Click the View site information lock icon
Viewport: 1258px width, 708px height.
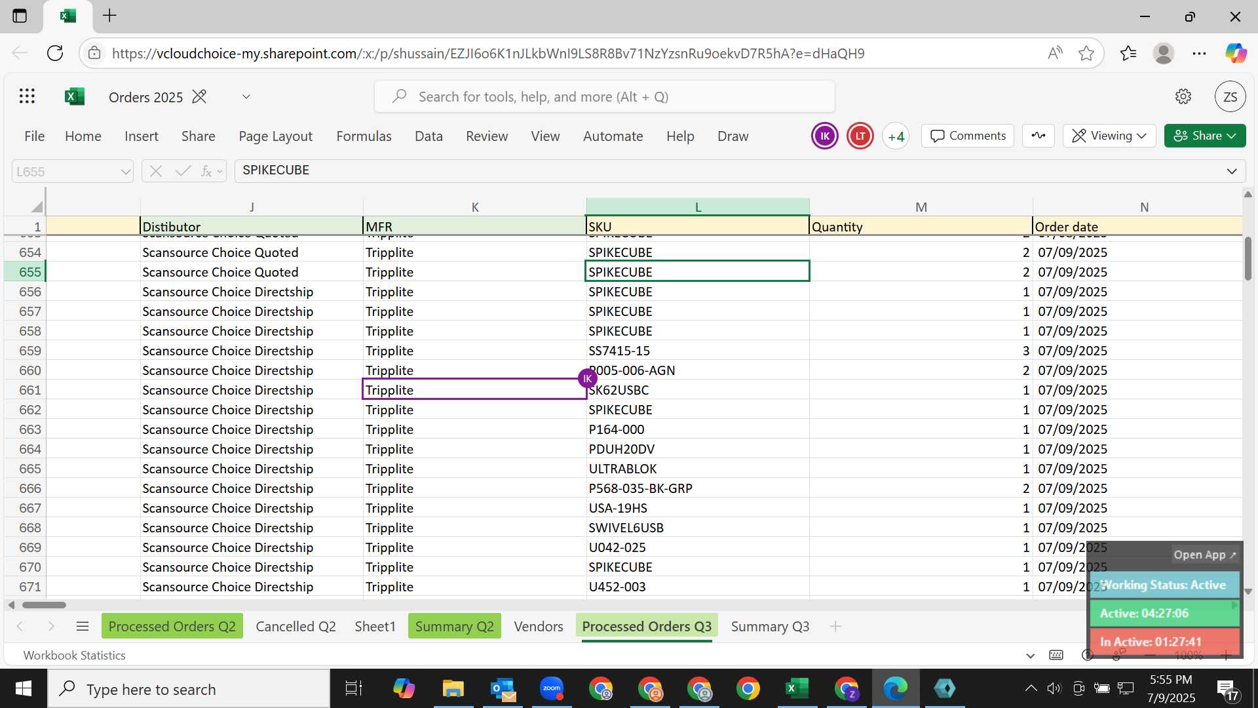95,53
